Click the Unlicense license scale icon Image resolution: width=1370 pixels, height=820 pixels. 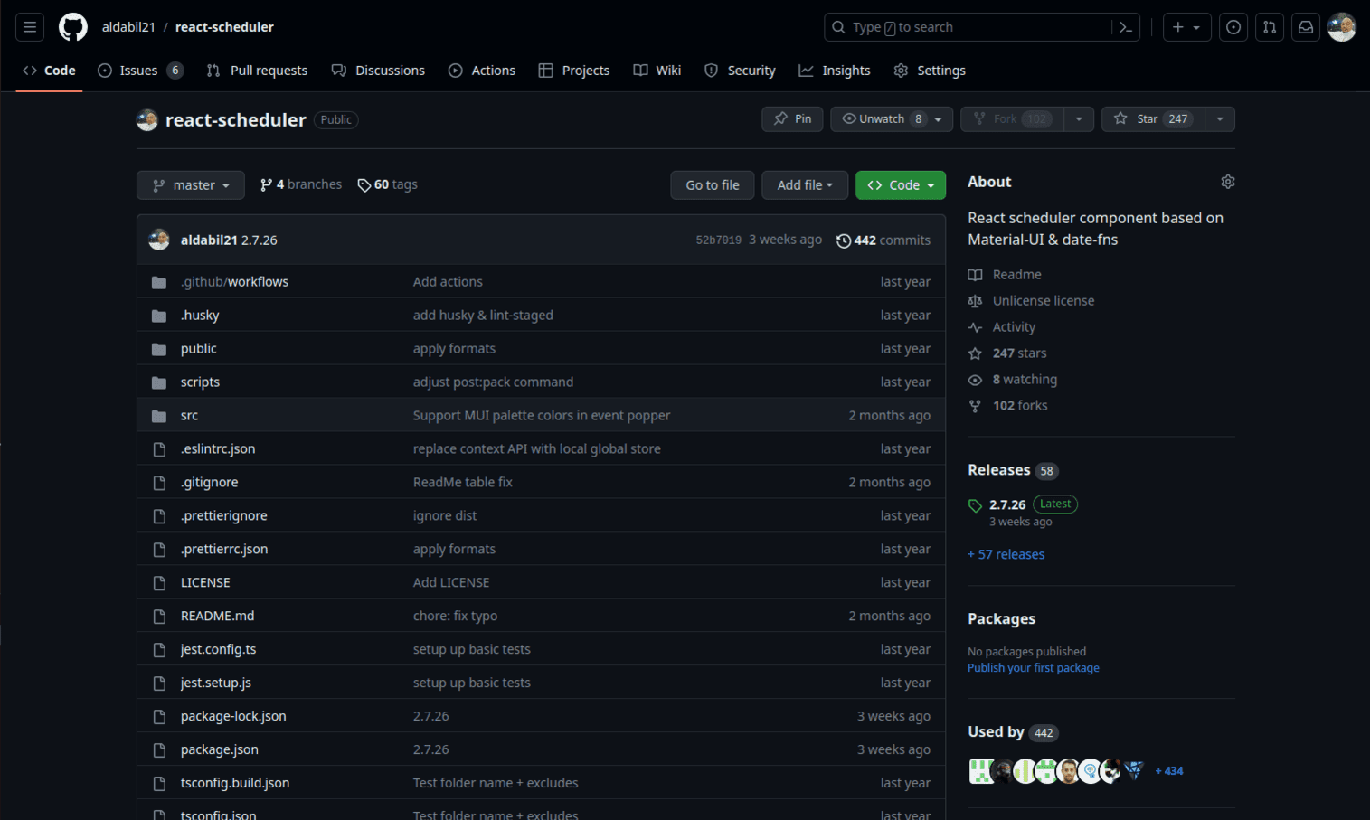click(975, 301)
